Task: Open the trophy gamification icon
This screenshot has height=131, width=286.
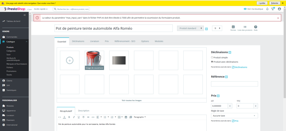Action: pos(273,9)
